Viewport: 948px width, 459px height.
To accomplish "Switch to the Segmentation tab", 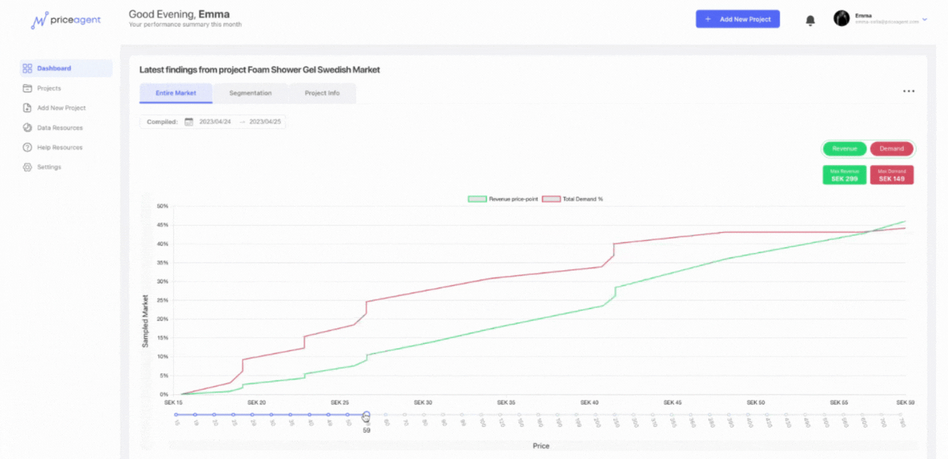I will coord(250,93).
